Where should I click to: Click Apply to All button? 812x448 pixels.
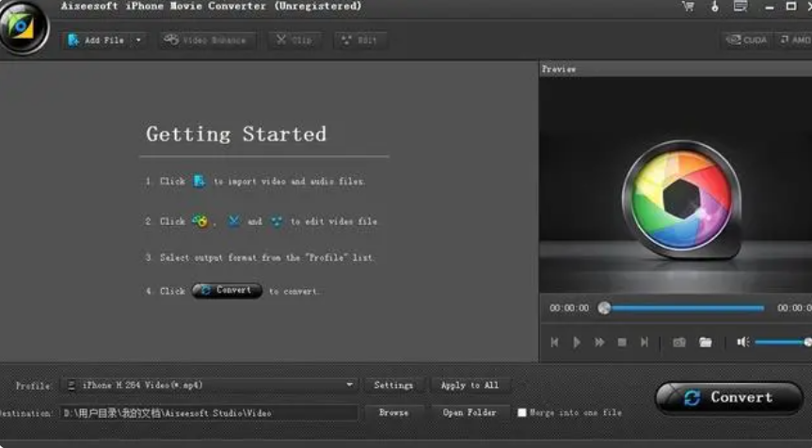pyautogui.click(x=470, y=385)
